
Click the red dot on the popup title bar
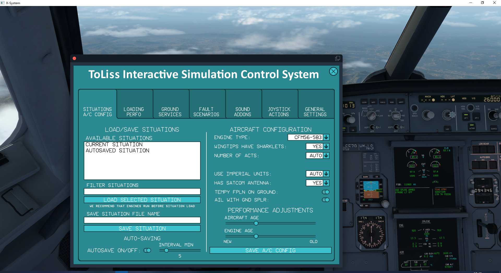click(74, 58)
